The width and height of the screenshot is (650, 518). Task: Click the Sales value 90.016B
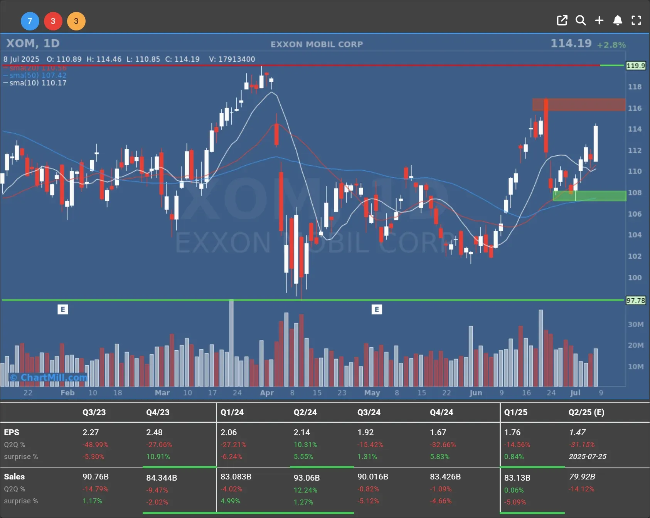pos(373,477)
